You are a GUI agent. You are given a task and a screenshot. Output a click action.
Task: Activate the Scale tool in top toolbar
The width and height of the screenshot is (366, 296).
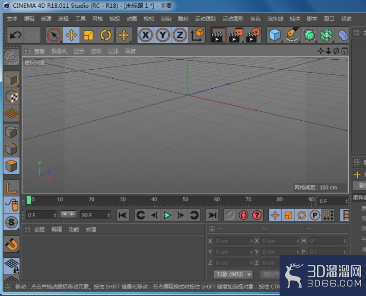coord(89,35)
